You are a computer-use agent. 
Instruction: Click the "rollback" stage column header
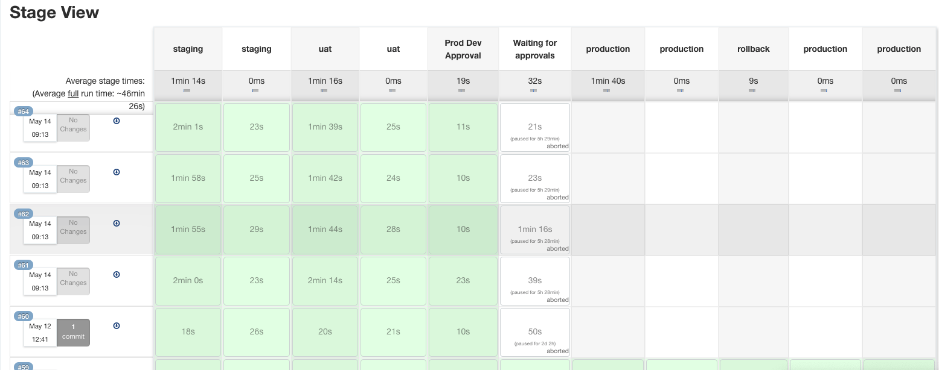click(754, 49)
